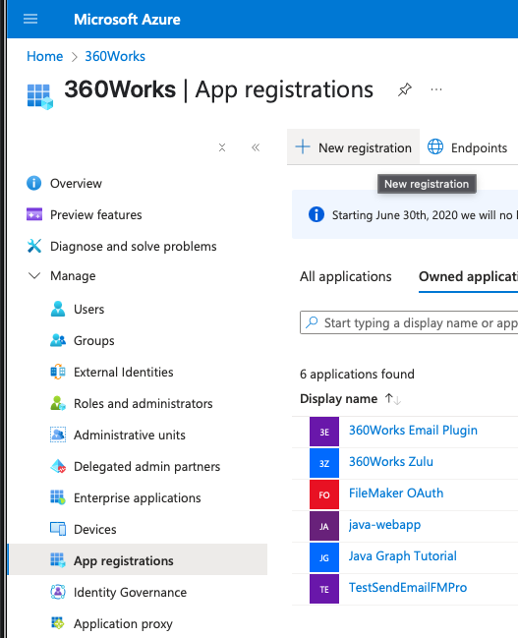The width and height of the screenshot is (518, 638).
Task: Clear sidebar search with the X icon
Action: pyautogui.click(x=222, y=147)
